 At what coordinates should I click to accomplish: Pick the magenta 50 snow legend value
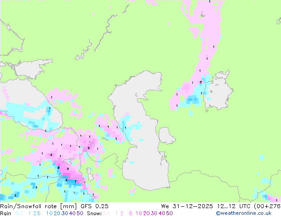169,213
